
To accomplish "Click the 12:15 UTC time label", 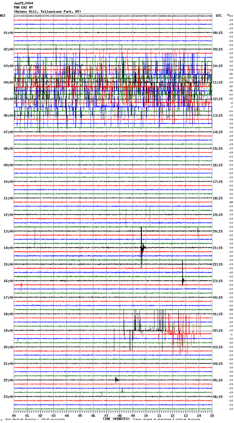I will (218, 99).
